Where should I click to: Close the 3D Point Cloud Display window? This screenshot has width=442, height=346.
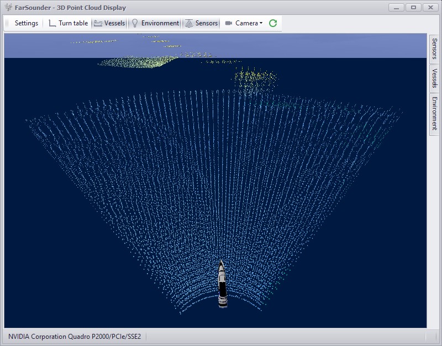(x=430, y=7)
